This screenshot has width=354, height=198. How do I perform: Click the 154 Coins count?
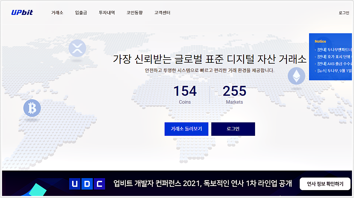coord(185,94)
